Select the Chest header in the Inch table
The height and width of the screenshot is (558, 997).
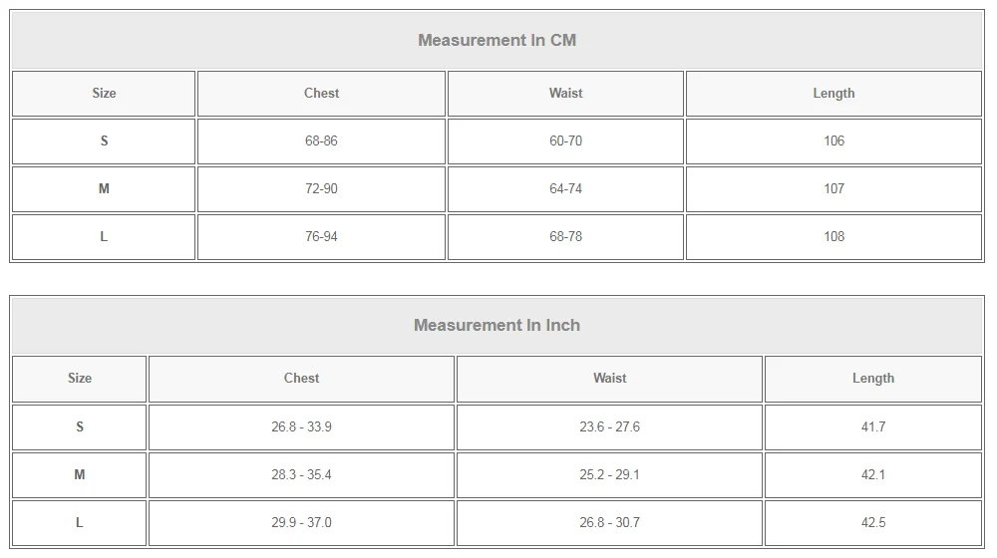click(x=301, y=379)
